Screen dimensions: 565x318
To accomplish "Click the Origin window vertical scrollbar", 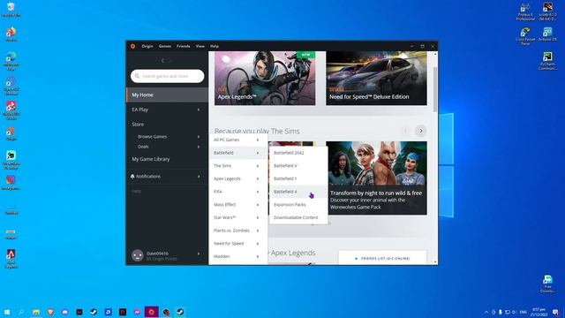I will (x=435, y=89).
